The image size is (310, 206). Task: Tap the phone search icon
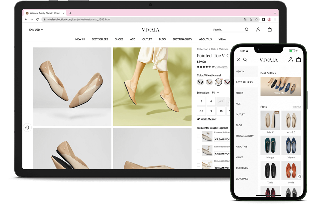(245, 60)
